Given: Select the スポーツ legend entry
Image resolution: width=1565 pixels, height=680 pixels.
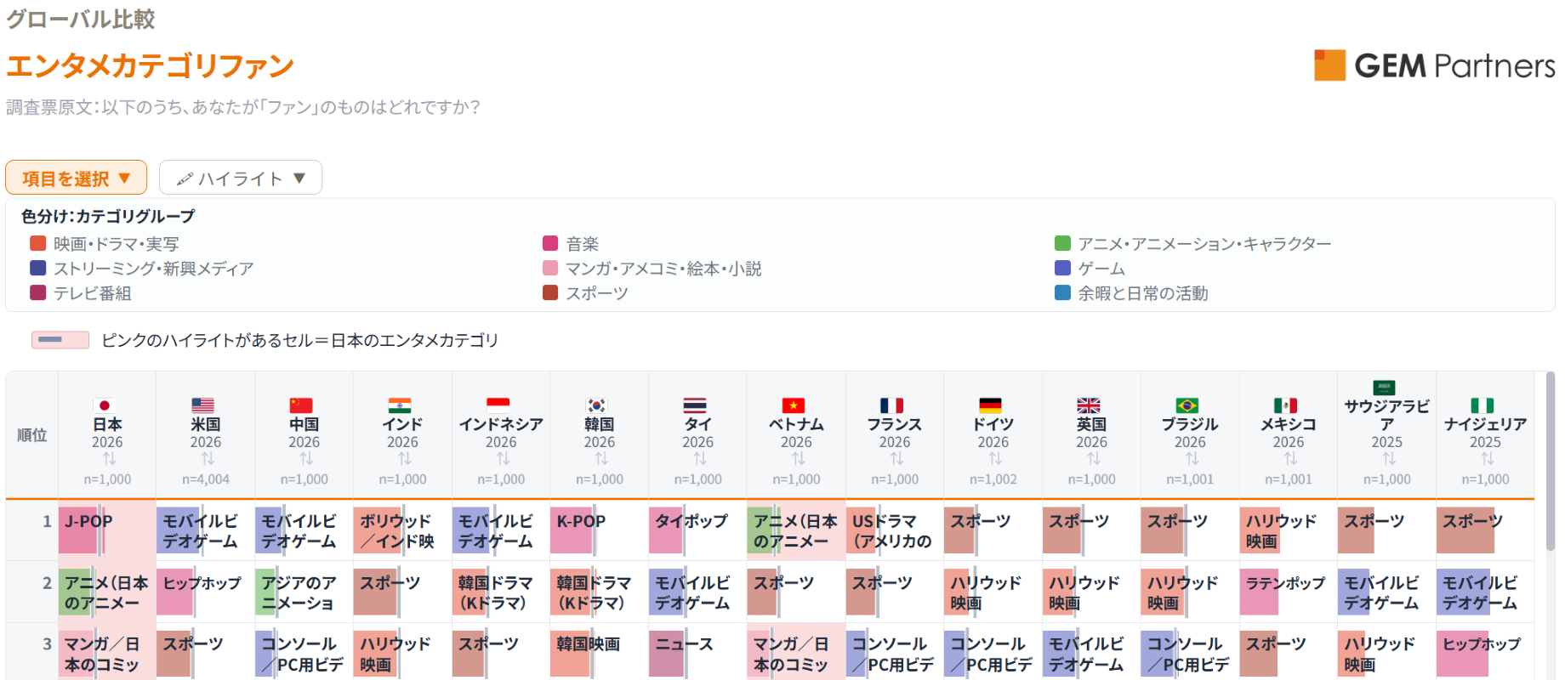Looking at the screenshot, I should point(585,293).
